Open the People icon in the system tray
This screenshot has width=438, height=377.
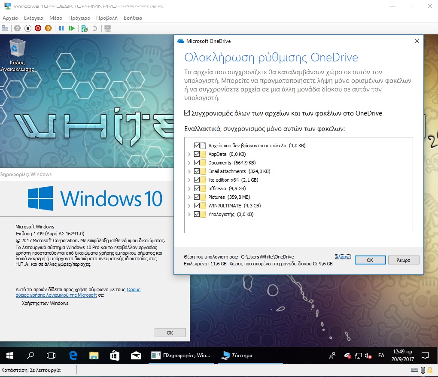pyautogui.click(x=332, y=356)
